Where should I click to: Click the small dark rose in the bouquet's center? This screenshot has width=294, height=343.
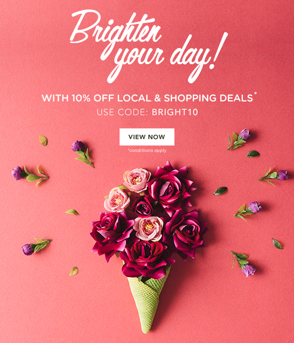click(x=142, y=206)
